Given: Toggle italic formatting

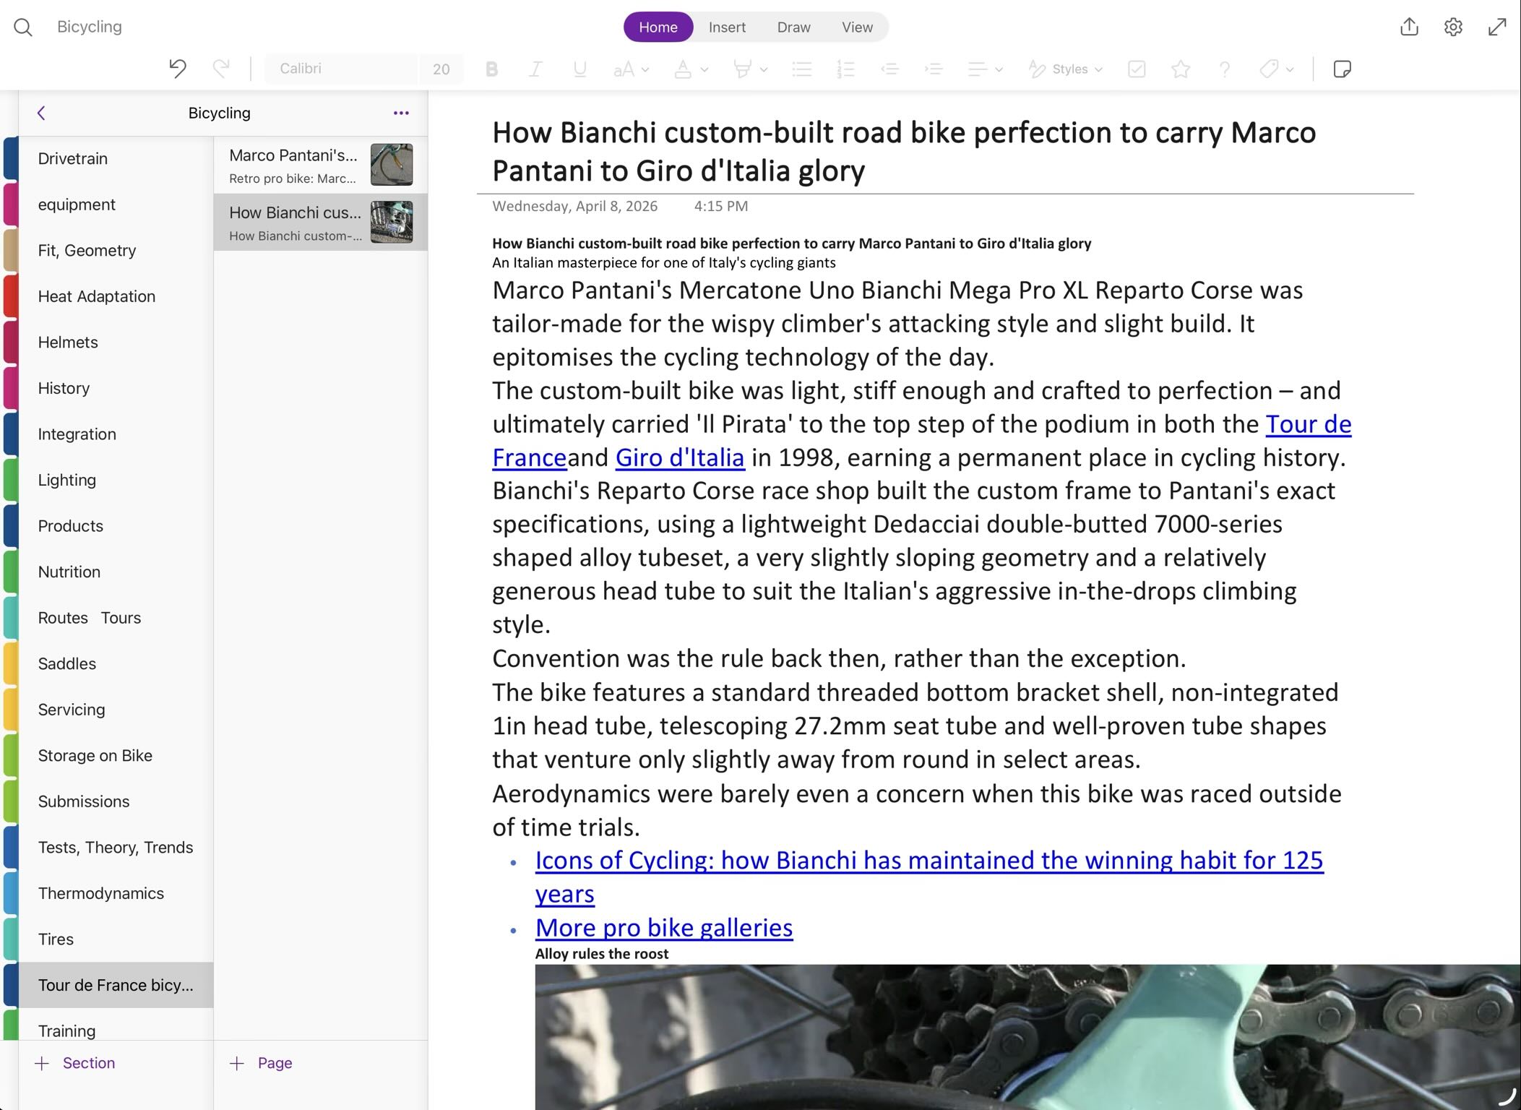Looking at the screenshot, I should pos(535,69).
